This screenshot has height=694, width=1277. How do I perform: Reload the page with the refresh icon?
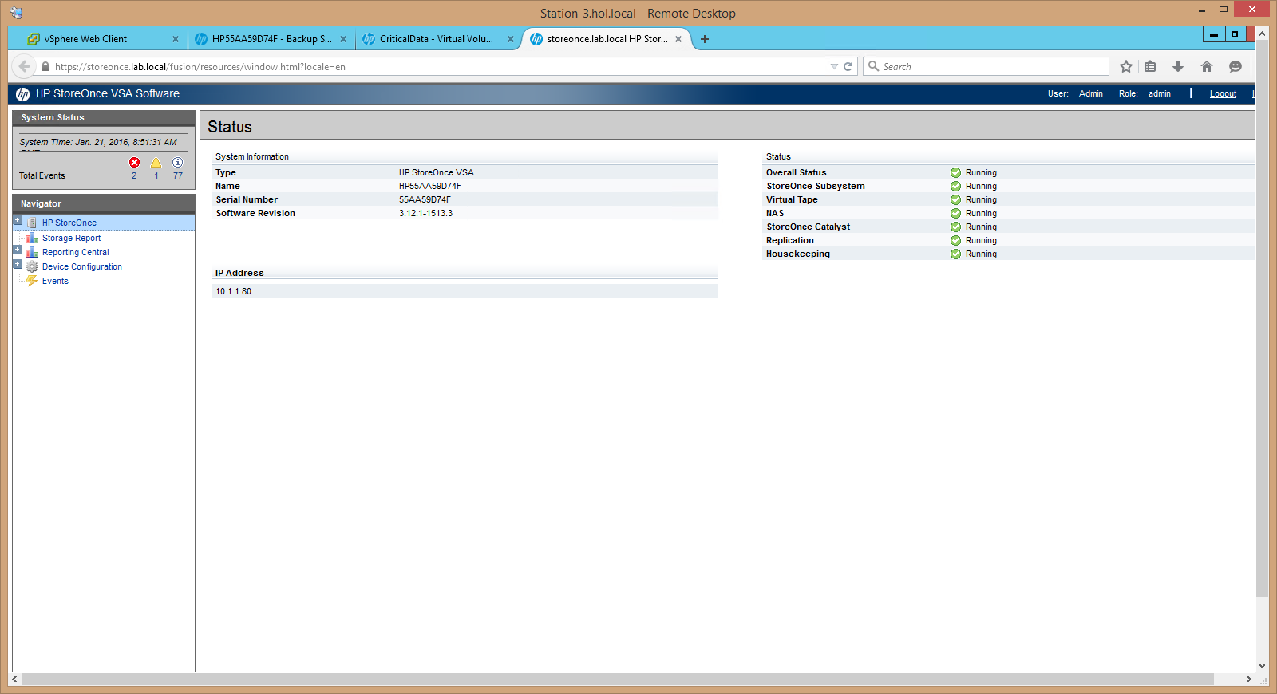click(x=848, y=66)
